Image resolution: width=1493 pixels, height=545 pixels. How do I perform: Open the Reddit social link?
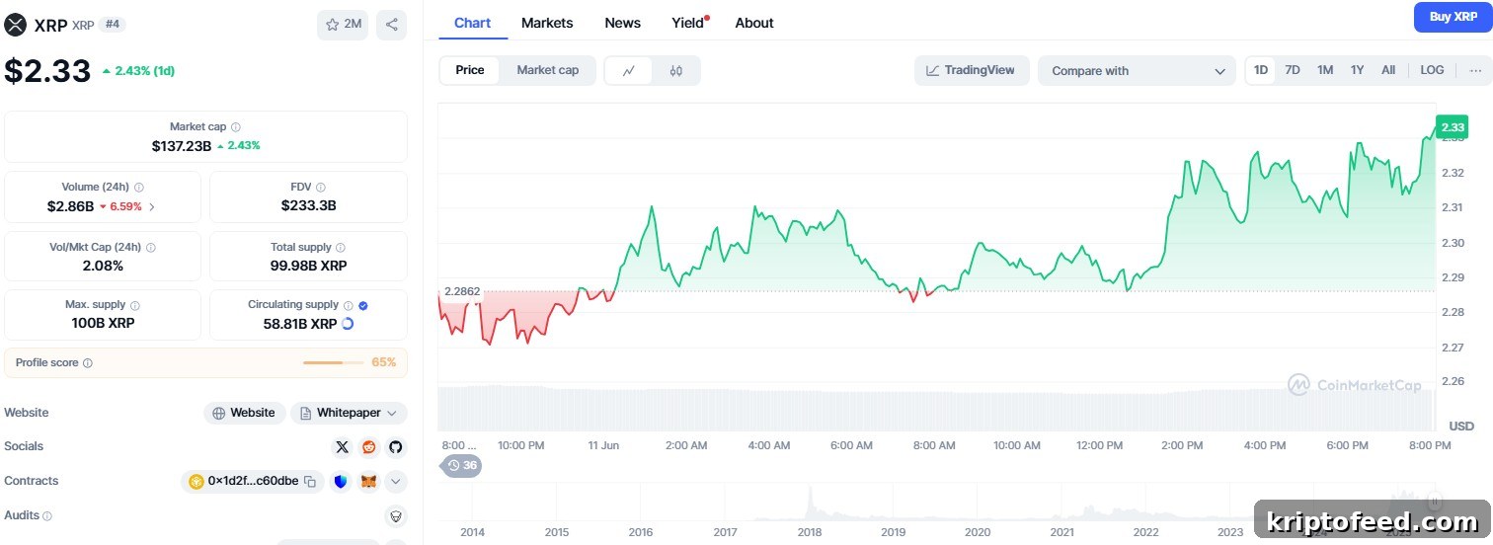(368, 447)
